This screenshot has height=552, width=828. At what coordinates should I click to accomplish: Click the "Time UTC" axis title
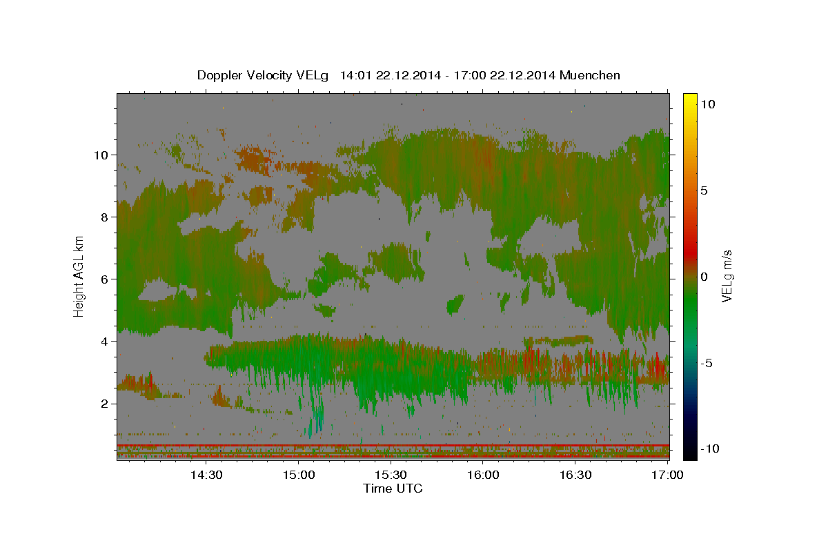coord(393,489)
